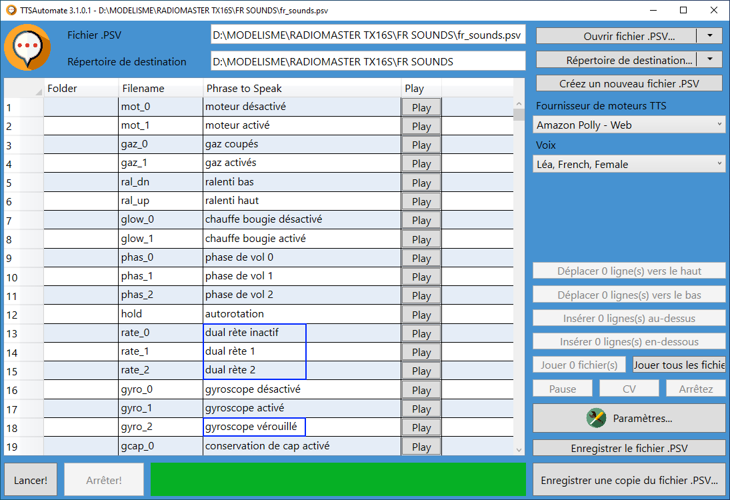Click Enregistrer une copie du fichier .PSV
The height and width of the screenshot is (500, 730).
pos(629,480)
